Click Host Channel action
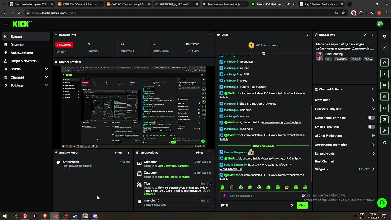 pos(324,161)
